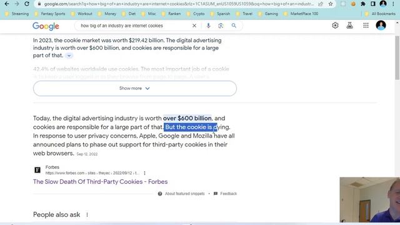Click the snippet date 'Sep 12, 2022'
The image size is (400, 225).
pyautogui.click(x=87, y=154)
